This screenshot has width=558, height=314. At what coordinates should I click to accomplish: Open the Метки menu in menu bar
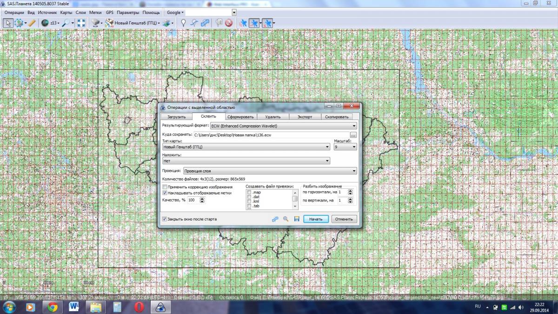point(95,13)
